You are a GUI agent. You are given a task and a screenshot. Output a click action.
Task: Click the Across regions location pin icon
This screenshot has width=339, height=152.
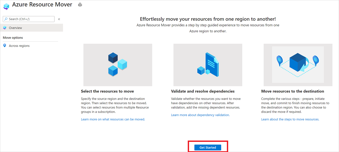pos(4,46)
